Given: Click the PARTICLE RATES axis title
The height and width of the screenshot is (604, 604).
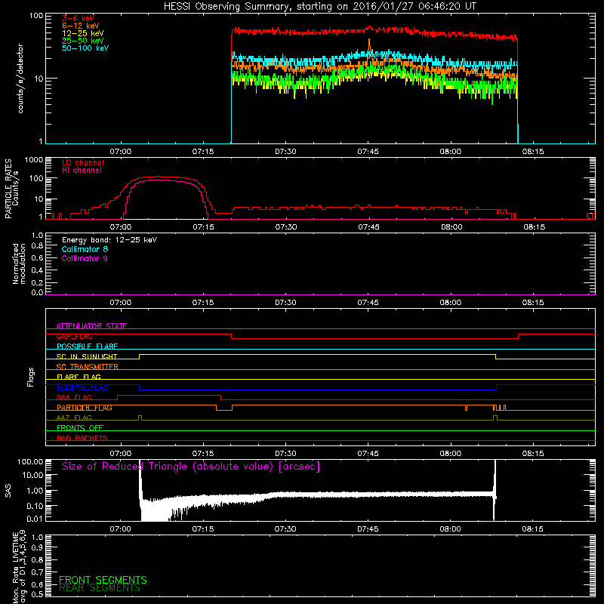Looking at the screenshot, I should (8, 188).
